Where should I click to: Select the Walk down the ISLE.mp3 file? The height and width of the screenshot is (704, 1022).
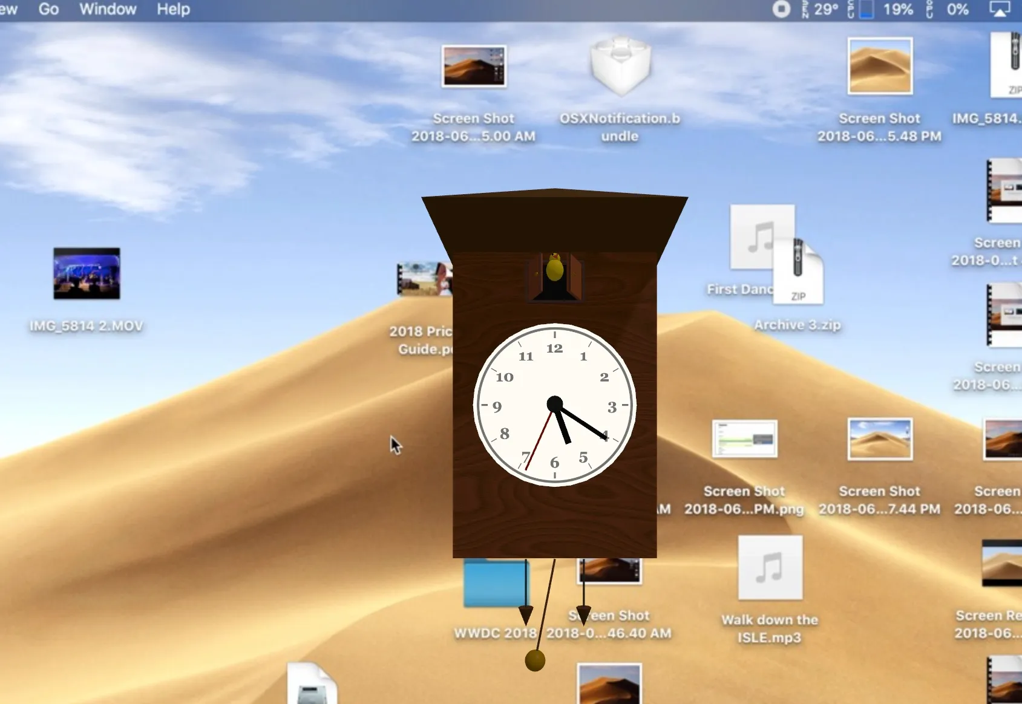[770, 567]
